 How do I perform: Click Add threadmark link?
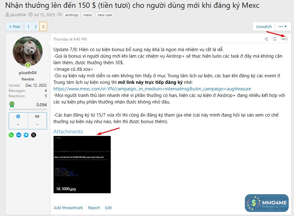point(68,208)
